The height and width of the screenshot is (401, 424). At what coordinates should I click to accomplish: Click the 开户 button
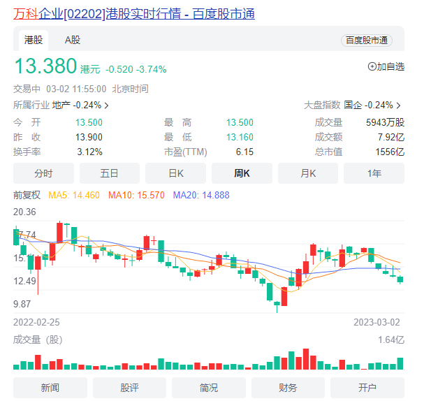point(367,388)
